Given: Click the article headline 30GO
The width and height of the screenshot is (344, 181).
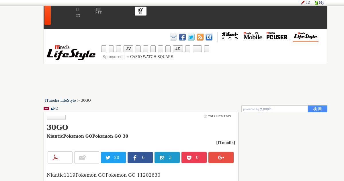Looking at the screenshot, I should point(57,127).
